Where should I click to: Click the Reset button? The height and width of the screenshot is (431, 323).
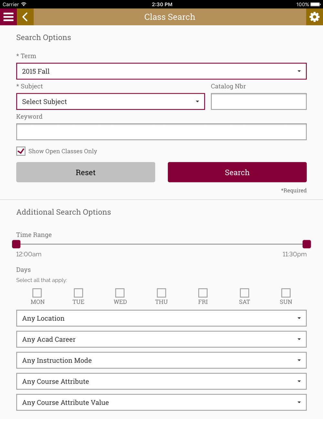[86, 172]
